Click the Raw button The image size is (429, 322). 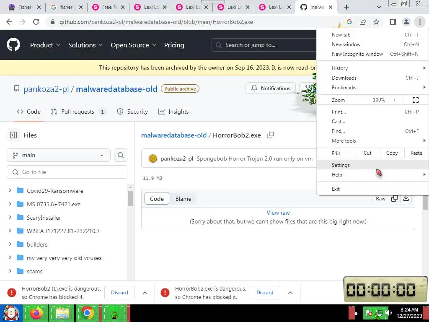point(380,198)
